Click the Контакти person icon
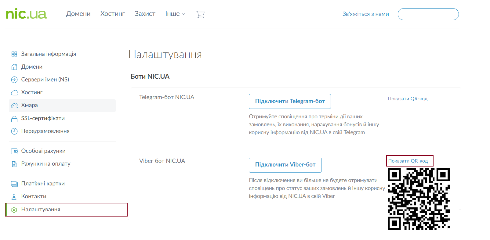 coord(14,197)
